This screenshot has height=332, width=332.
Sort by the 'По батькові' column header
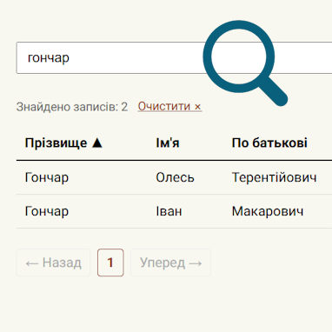point(269,143)
